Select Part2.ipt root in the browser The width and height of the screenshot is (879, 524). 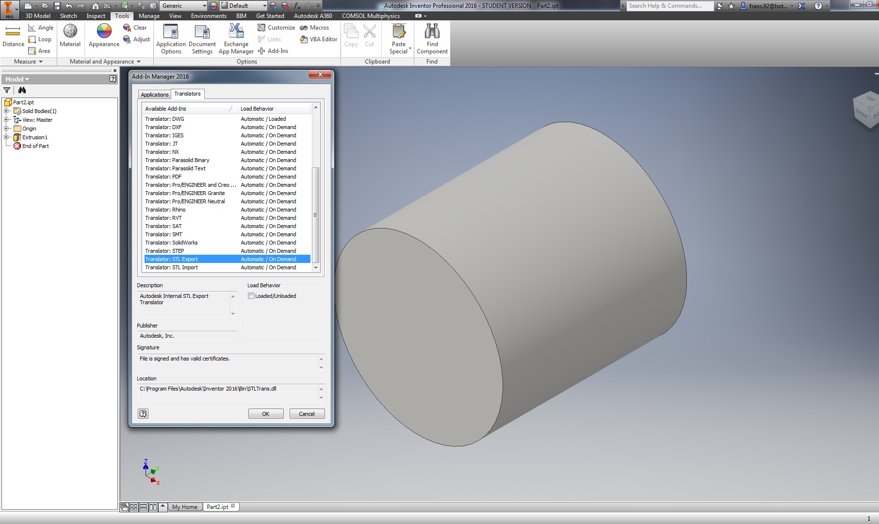point(19,102)
